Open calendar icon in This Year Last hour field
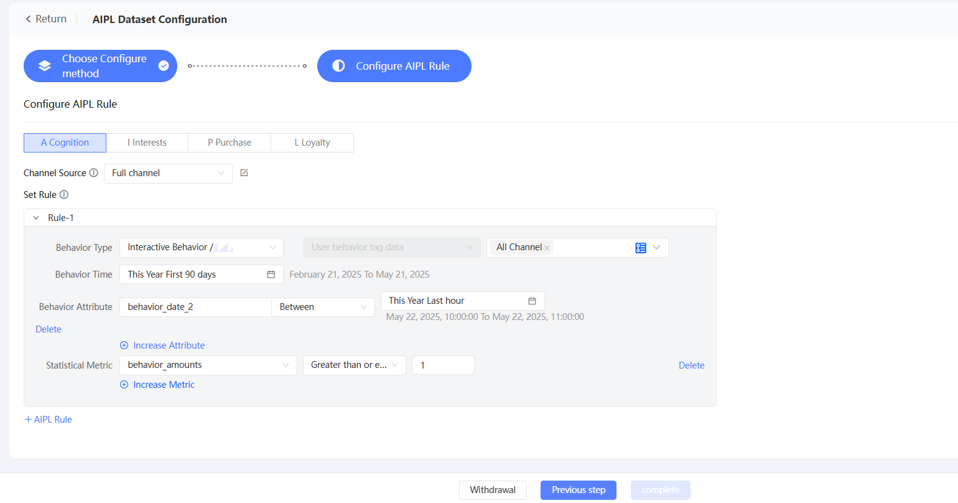The image size is (958, 503). pyautogui.click(x=532, y=301)
